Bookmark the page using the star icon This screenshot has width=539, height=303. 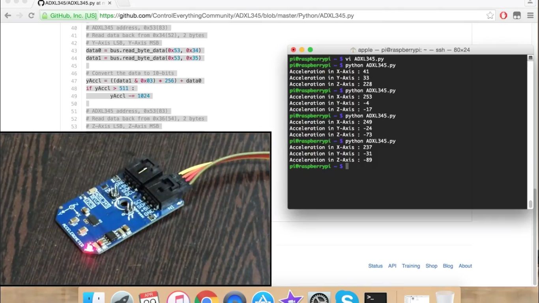[x=489, y=15]
